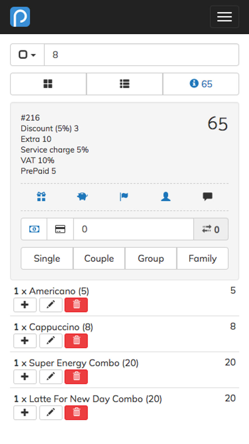Click the paid amount input field
Viewport: 249px width, 444px height.
point(133,229)
